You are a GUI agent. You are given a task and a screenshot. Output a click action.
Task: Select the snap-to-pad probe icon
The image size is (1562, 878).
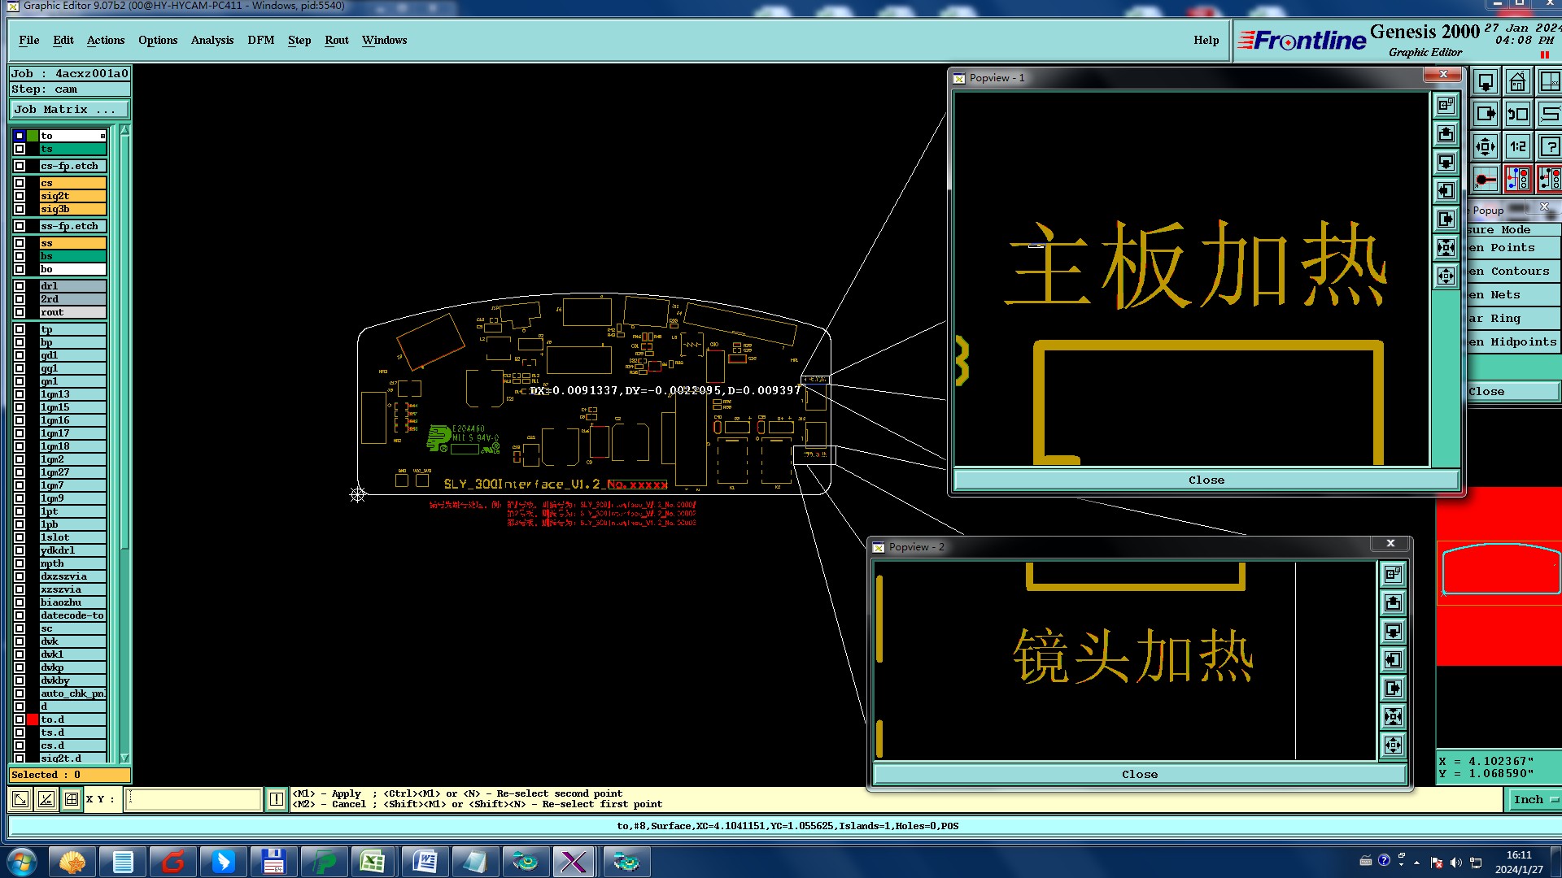tap(1486, 180)
